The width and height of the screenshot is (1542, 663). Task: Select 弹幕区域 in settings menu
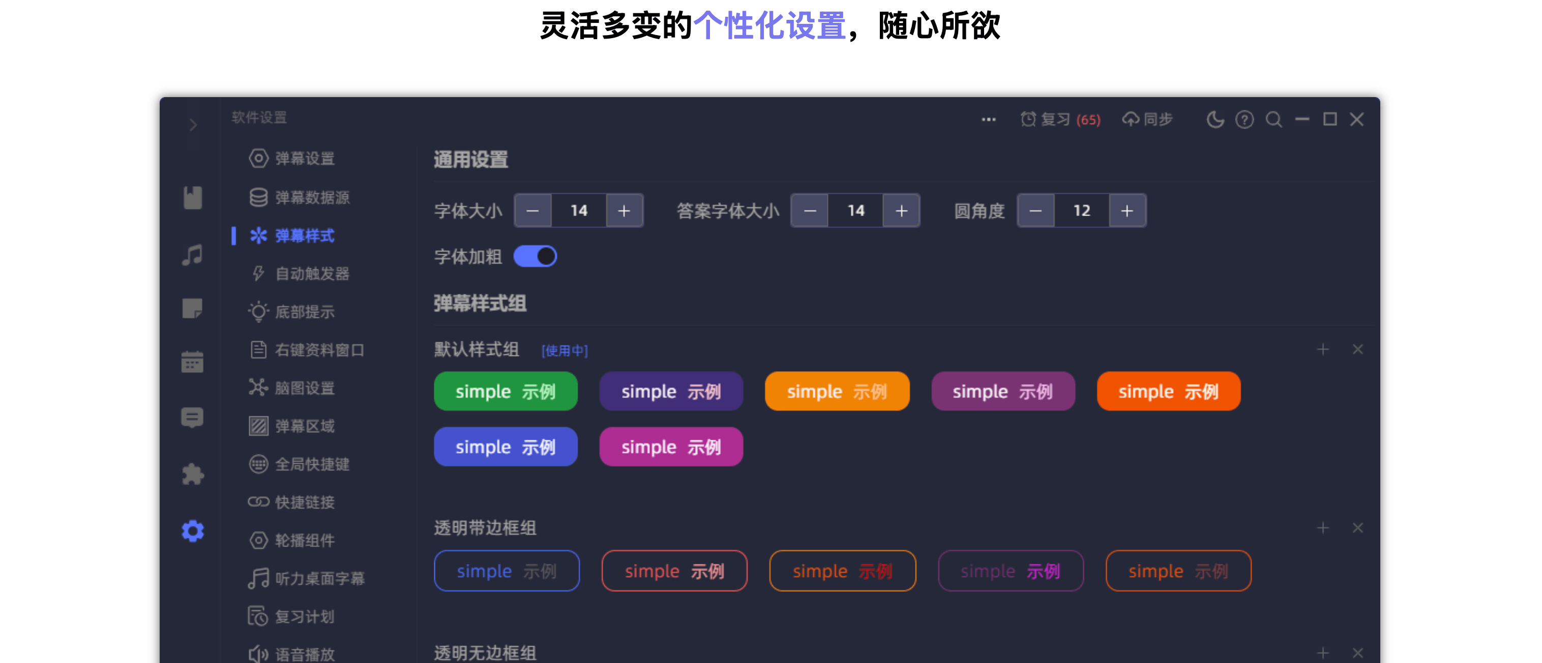(x=291, y=426)
